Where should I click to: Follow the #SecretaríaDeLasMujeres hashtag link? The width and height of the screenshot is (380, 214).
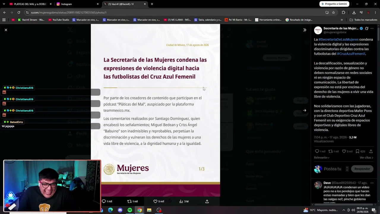pos(338,40)
